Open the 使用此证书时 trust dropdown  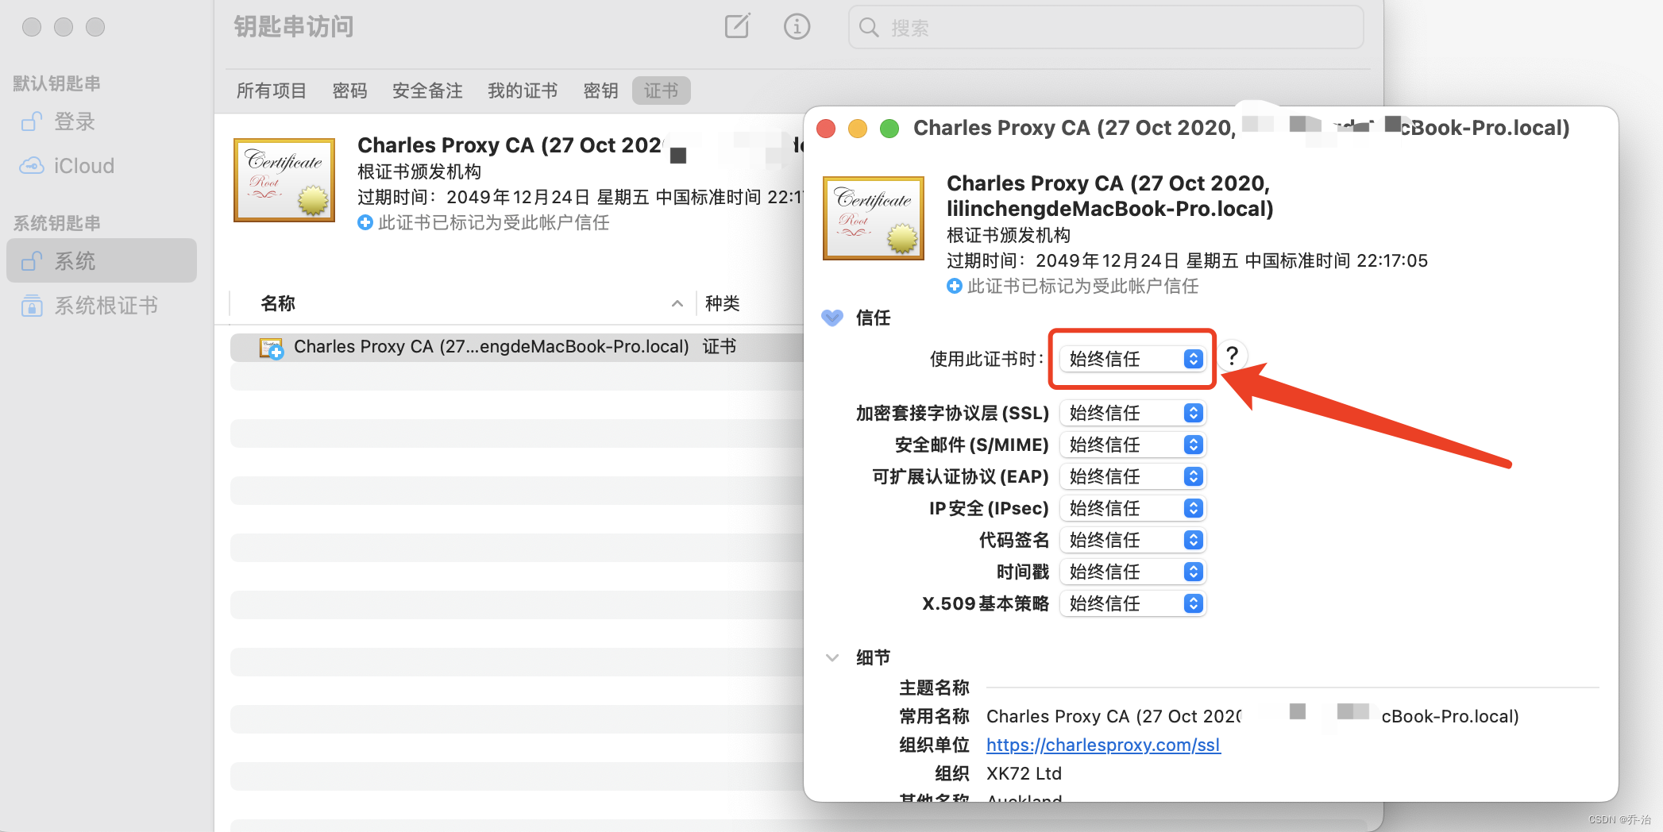[x=1132, y=359]
